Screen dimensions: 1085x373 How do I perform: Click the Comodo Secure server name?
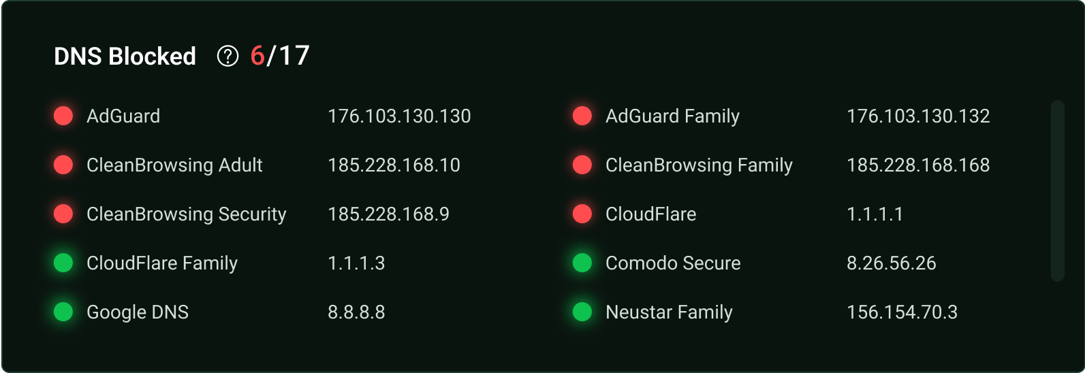(x=673, y=263)
